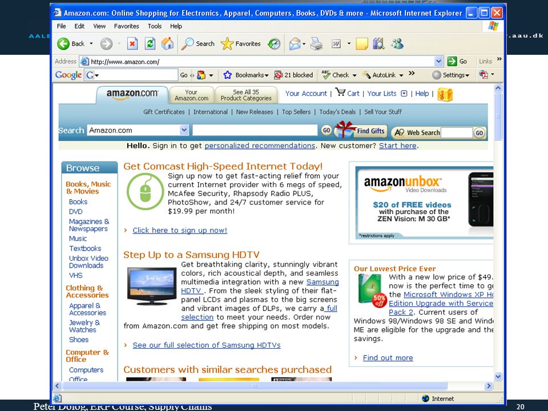Open the Check dropdown arrow
The height and width of the screenshot is (411, 548).
point(354,75)
